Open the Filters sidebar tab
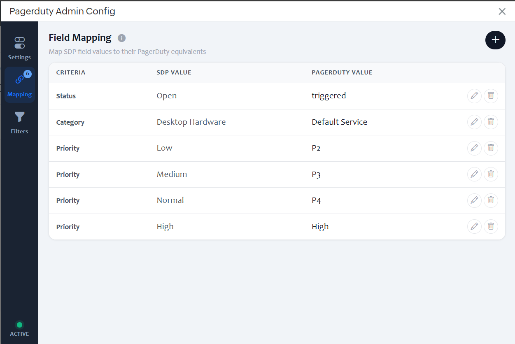This screenshot has width=515, height=344. (x=19, y=123)
